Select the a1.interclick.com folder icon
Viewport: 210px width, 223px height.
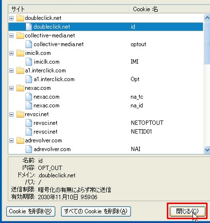pyautogui.click(x=20, y=70)
